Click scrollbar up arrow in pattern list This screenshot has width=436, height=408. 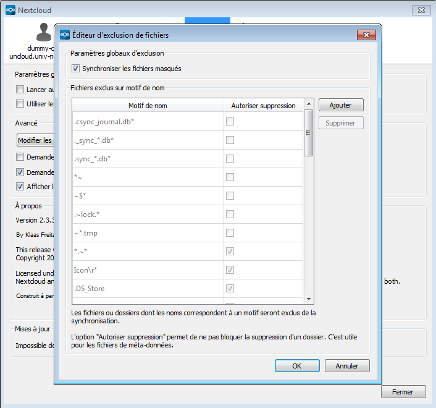[309, 104]
